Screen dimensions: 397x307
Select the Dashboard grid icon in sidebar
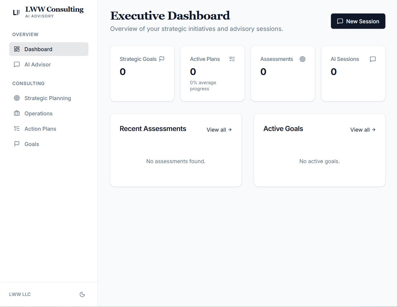tap(17, 49)
